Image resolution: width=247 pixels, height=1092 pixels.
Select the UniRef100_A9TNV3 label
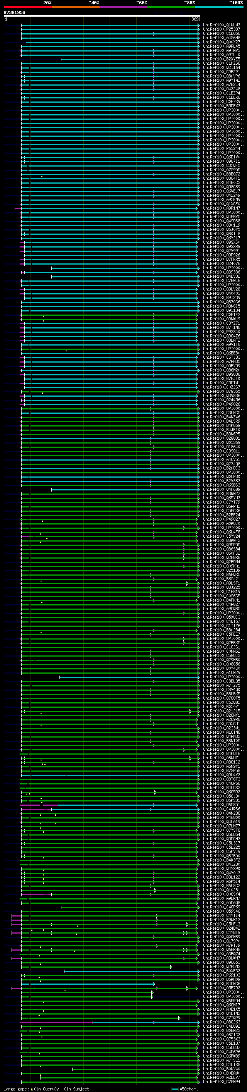(222, 50)
